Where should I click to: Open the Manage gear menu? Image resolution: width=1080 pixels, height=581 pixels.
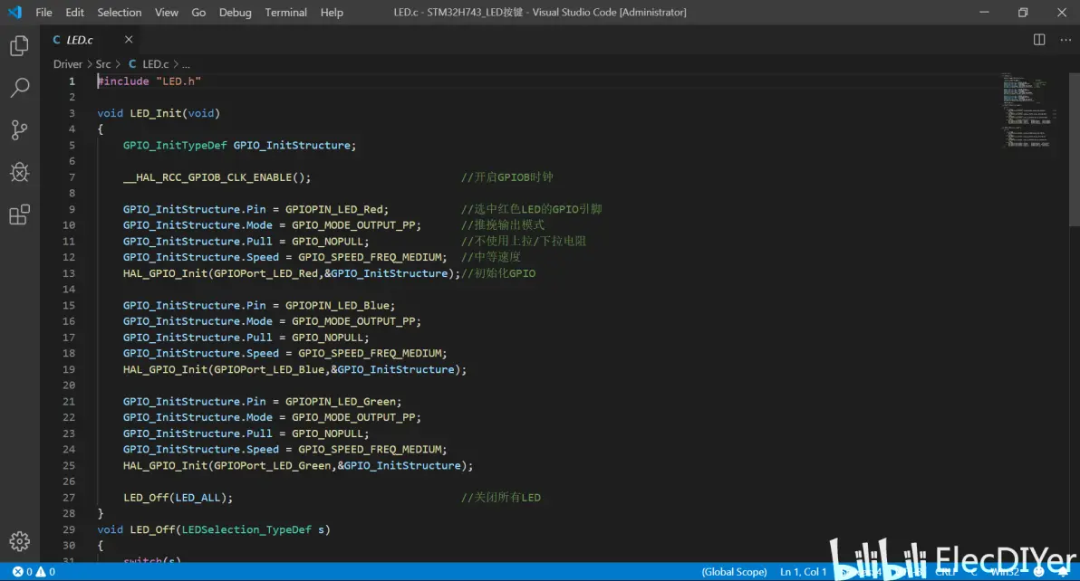click(x=19, y=541)
